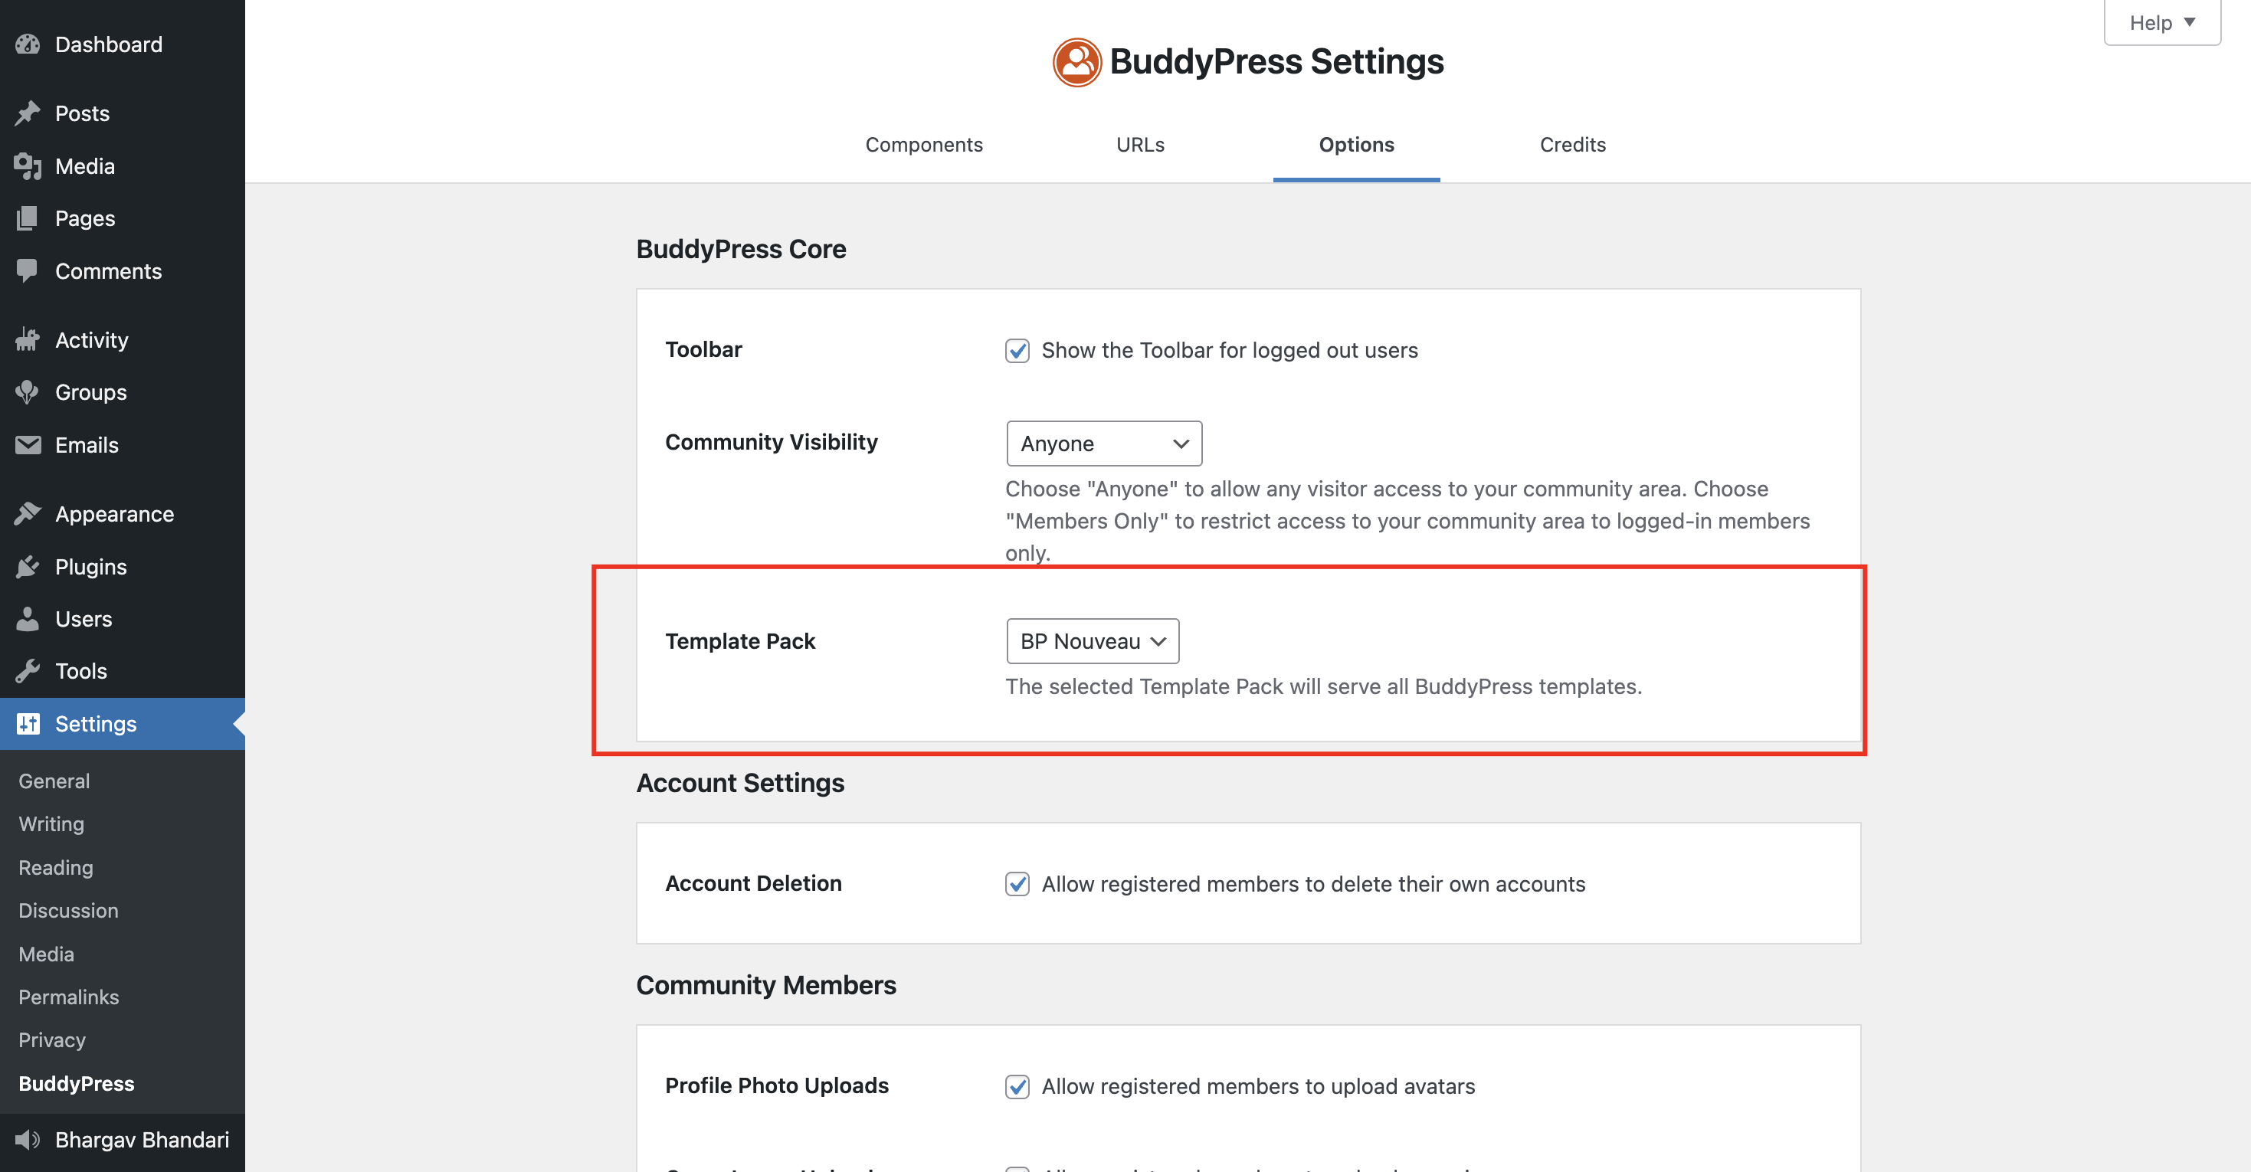This screenshot has height=1172, width=2251.
Task: Expand the BP Nouveau Template Pack dropdown
Action: pos(1093,641)
